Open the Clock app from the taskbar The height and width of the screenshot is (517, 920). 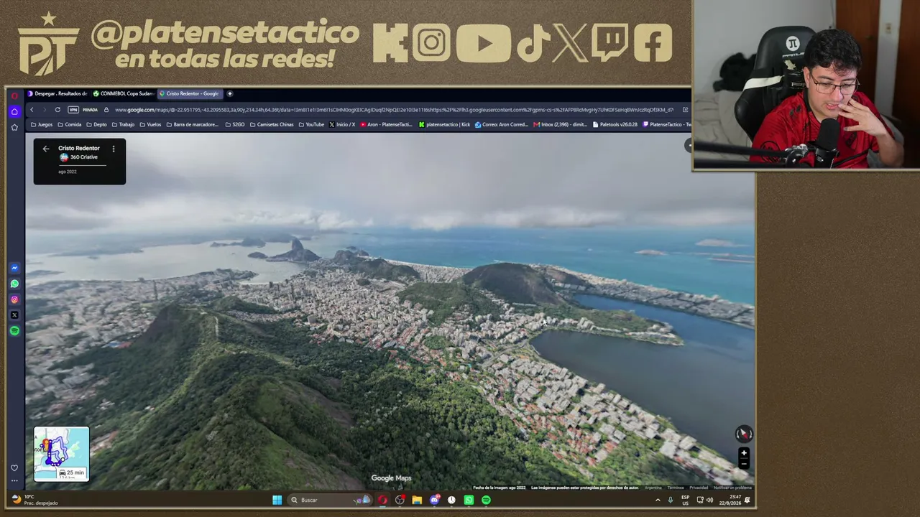click(451, 500)
